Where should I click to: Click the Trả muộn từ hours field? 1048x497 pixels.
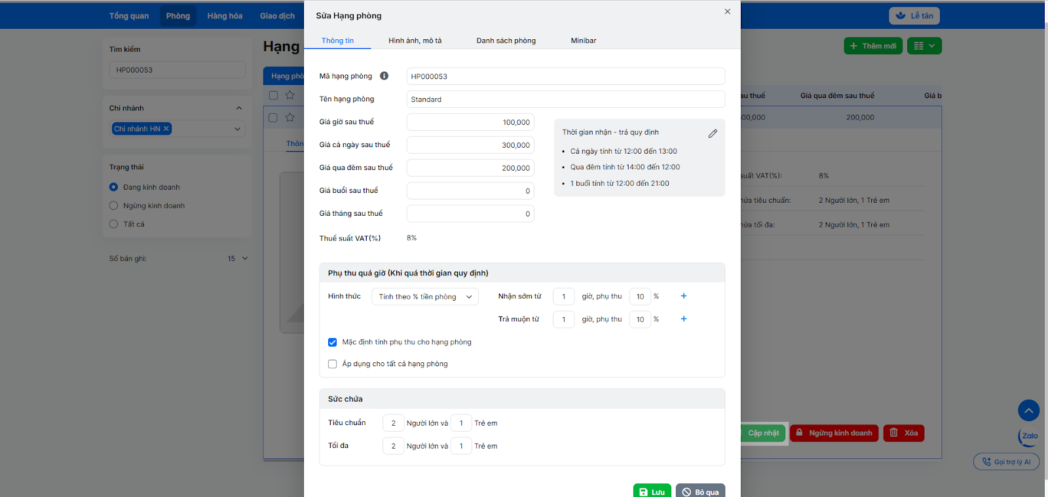click(563, 320)
